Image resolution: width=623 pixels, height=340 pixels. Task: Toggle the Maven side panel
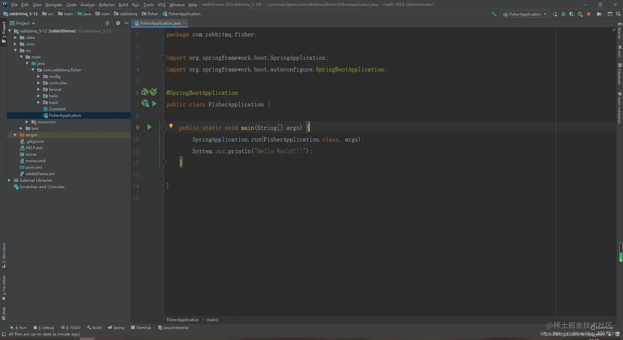click(x=619, y=30)
